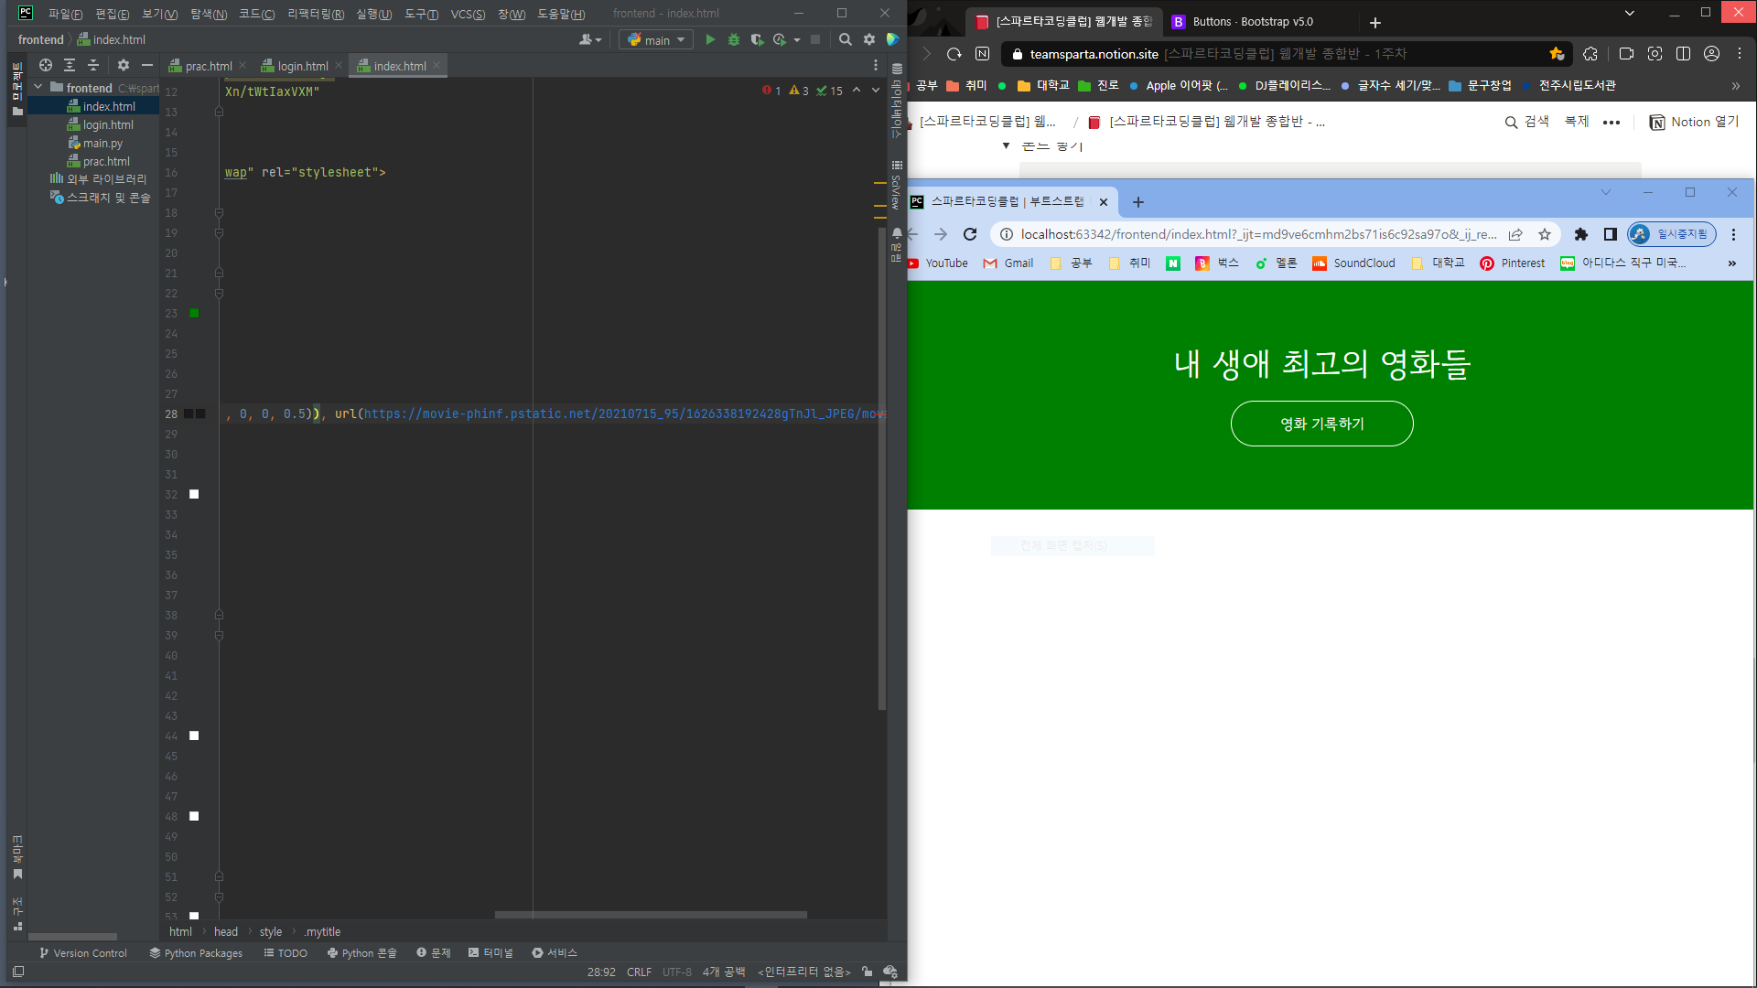
Task: Open the 리팩터링(R) menu
Action: coord(316,14)
